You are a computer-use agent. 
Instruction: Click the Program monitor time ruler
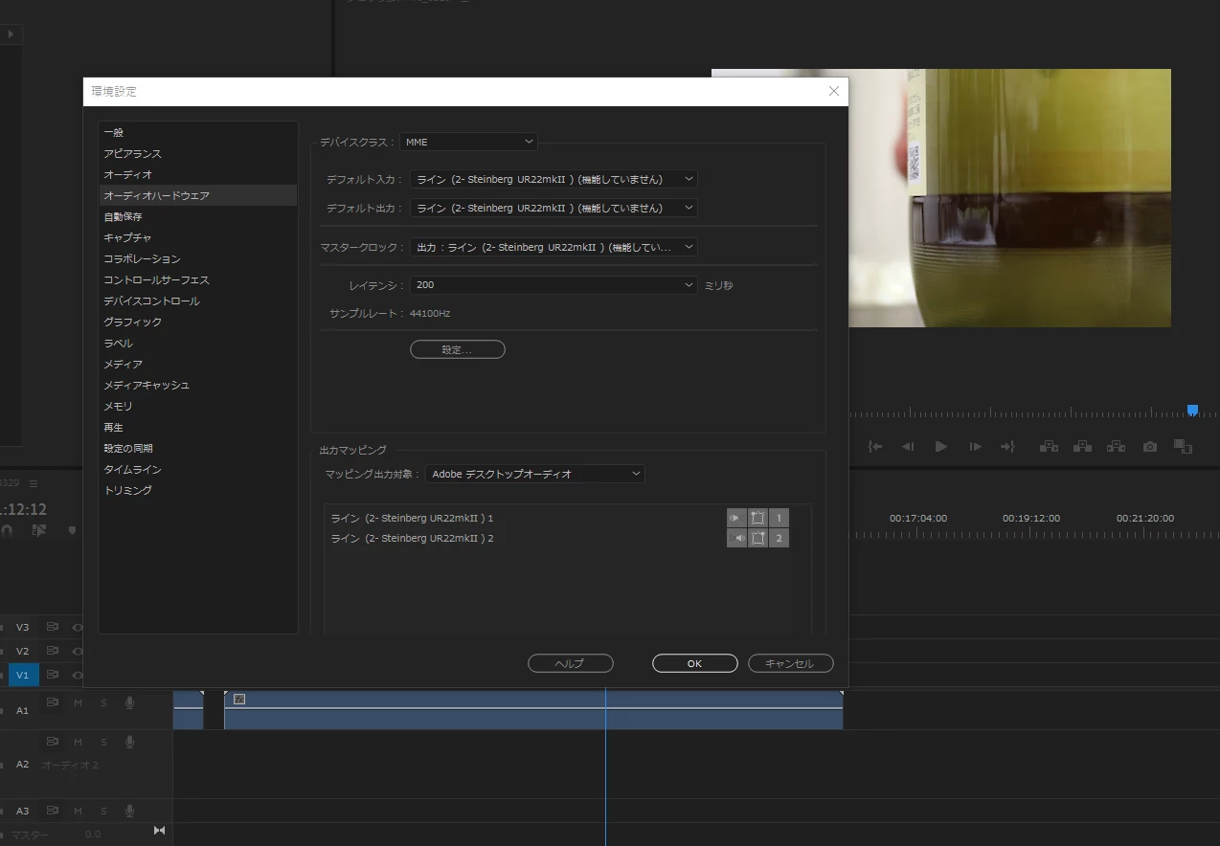[x=1034, y=414]
